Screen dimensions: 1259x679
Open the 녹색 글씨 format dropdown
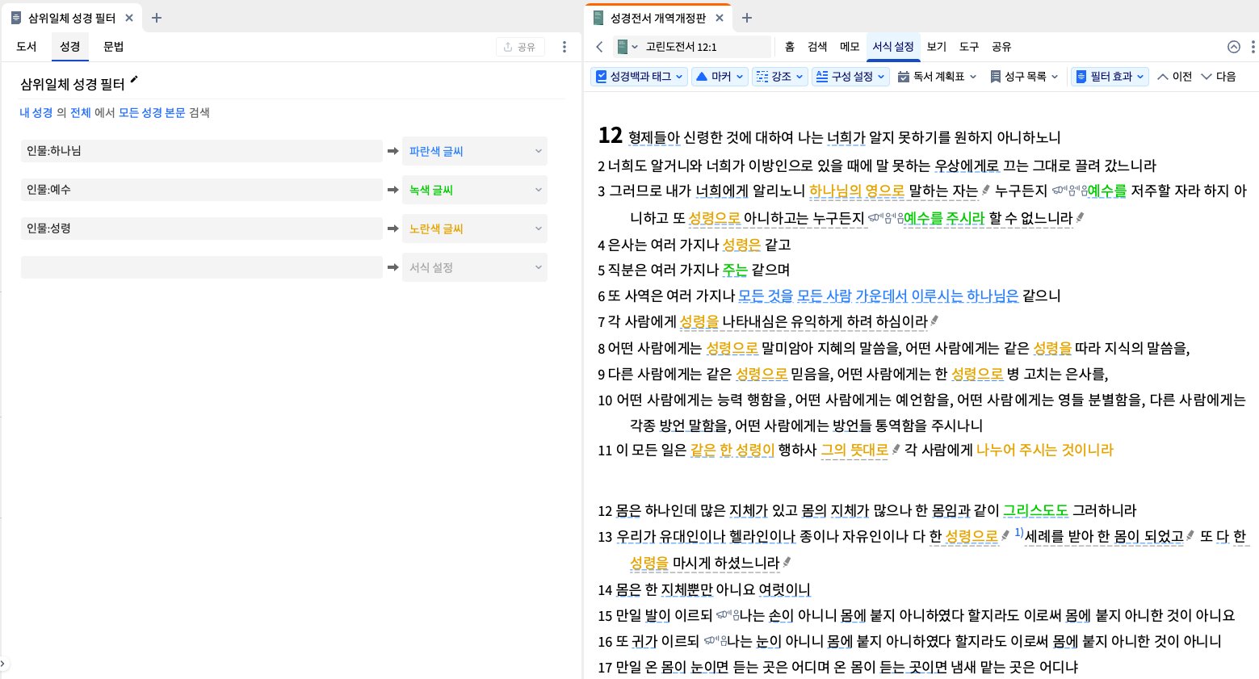475,190
